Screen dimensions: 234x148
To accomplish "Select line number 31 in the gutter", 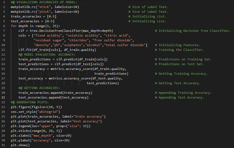I will click(x=3, y=145).
